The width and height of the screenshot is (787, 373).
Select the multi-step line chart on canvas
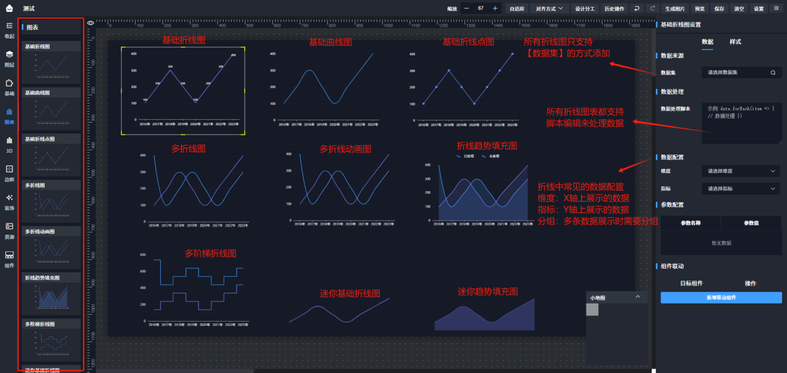tap(194, 290)
